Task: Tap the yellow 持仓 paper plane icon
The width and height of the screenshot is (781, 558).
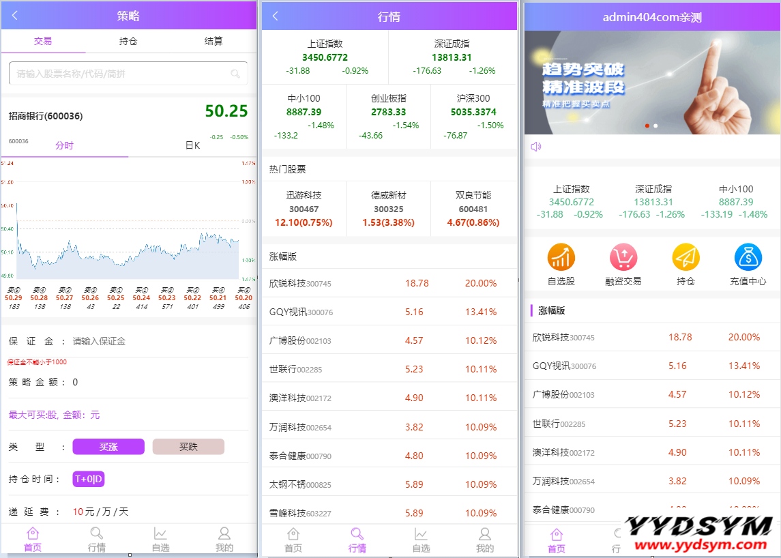Action: [686, 258]
